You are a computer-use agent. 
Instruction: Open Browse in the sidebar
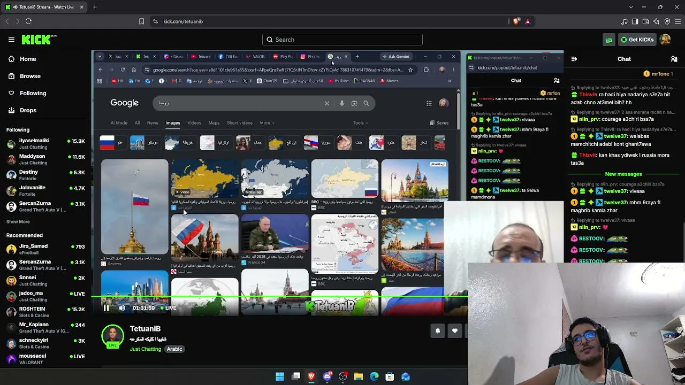24,76
